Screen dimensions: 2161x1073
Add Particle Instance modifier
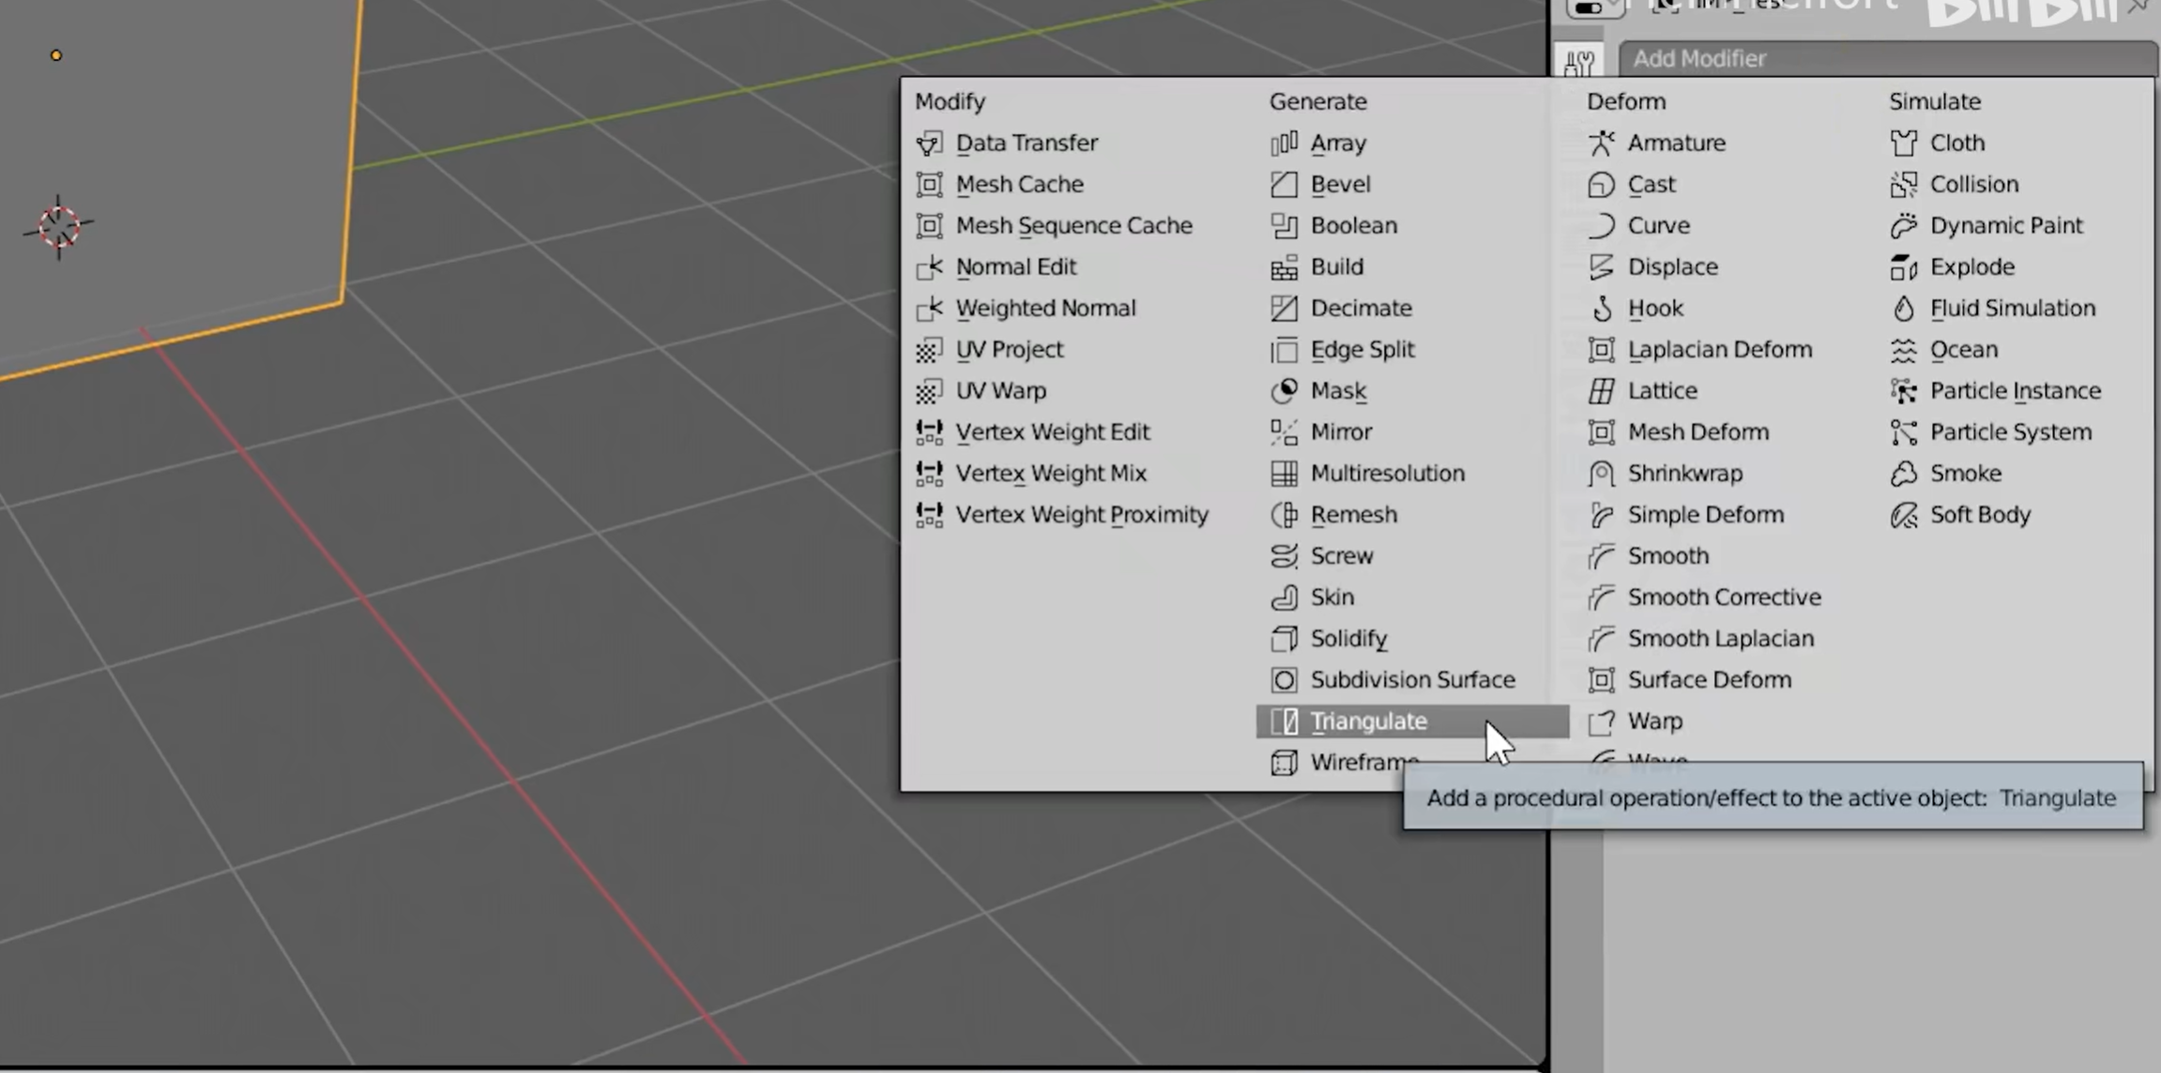pyautogui.click(x=2015, y=390)
